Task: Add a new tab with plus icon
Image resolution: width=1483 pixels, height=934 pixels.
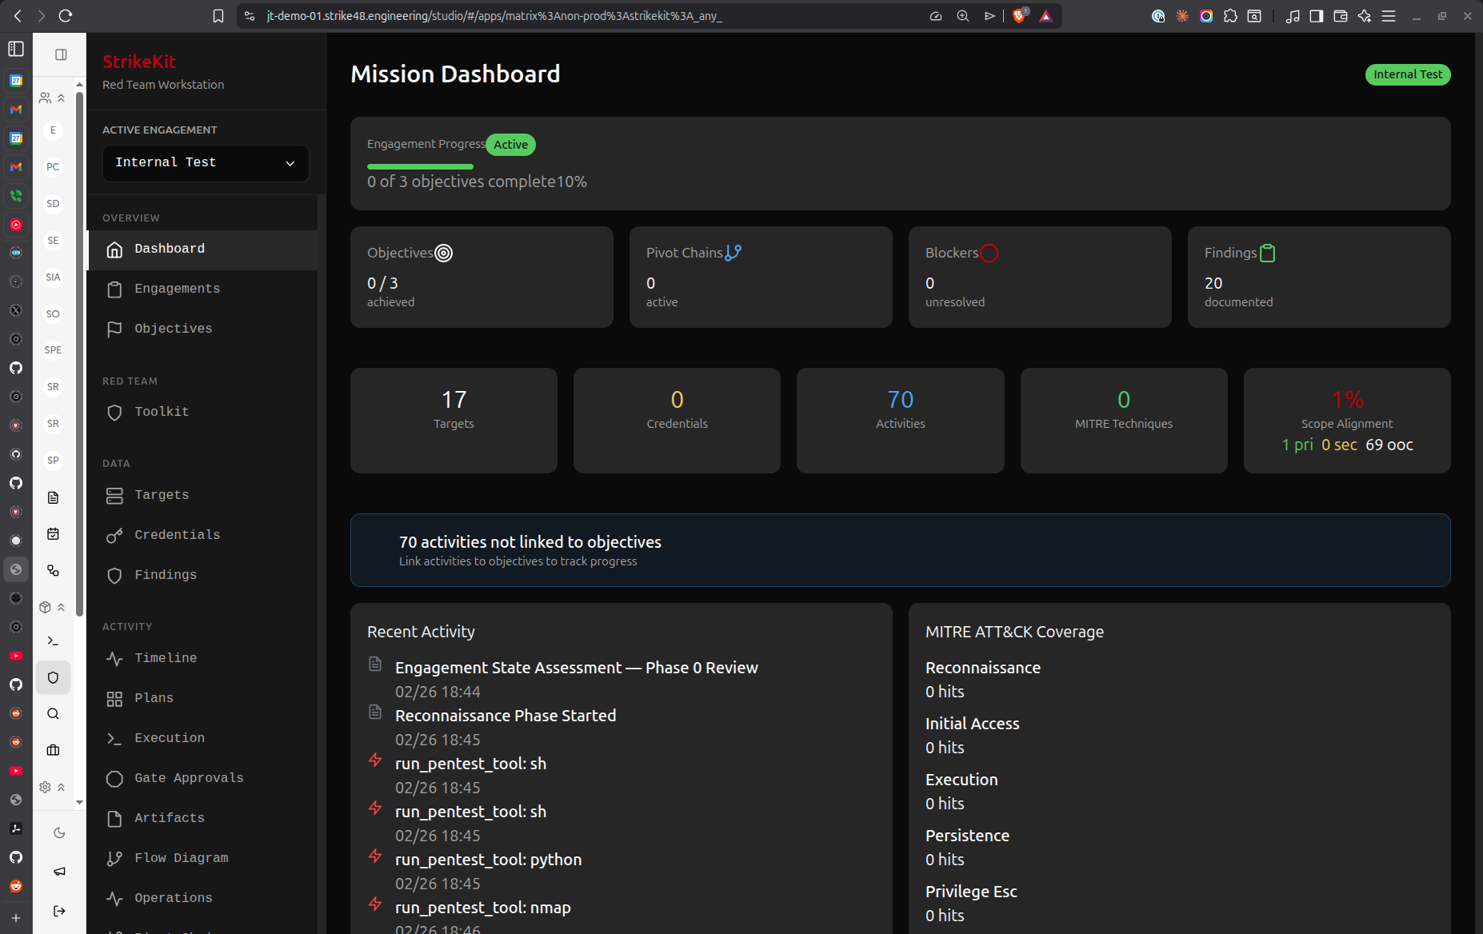Action: coord(16,918)
